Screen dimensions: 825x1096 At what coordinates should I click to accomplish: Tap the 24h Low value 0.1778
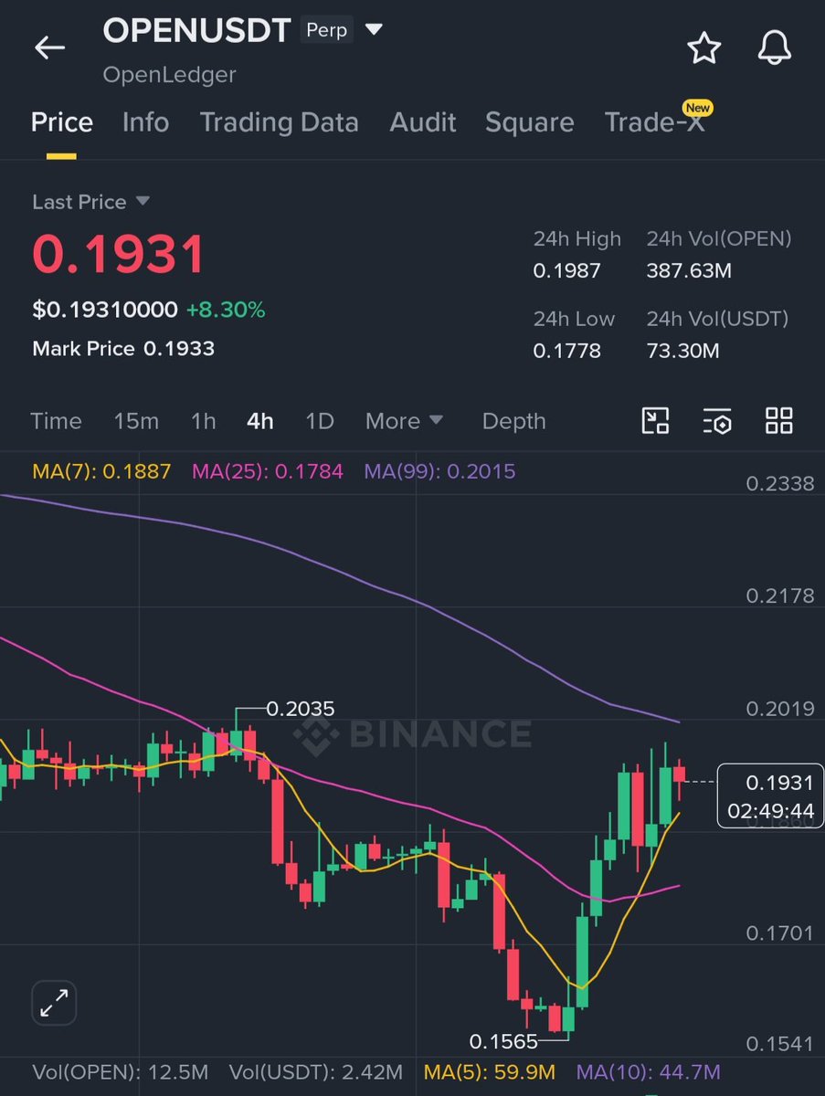point(566,351)
